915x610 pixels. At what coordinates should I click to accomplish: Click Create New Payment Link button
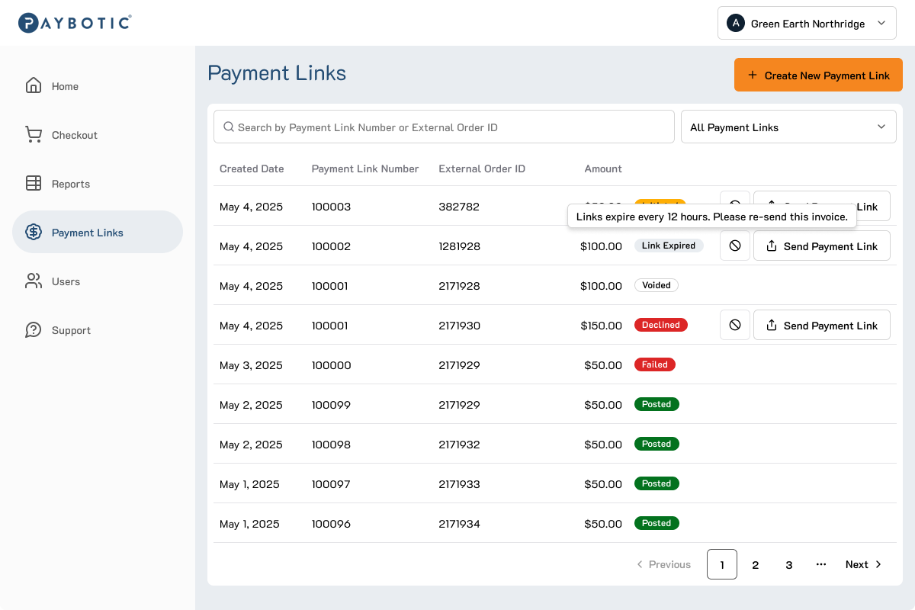tap(818, 75)
